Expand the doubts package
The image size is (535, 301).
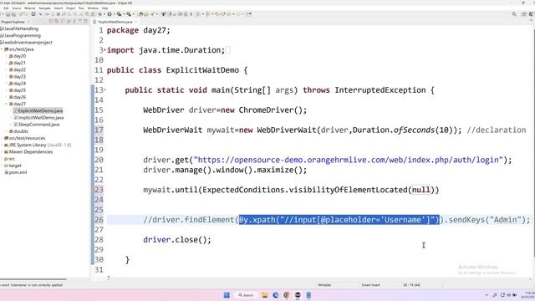pyautogui.click(x=7, y=131)
